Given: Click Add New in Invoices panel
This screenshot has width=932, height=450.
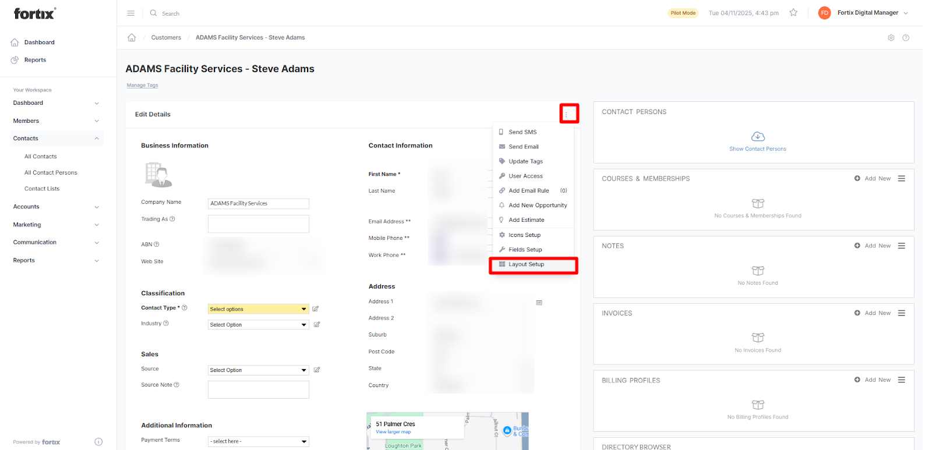Looking at the screenshot, I should point(873,313).
